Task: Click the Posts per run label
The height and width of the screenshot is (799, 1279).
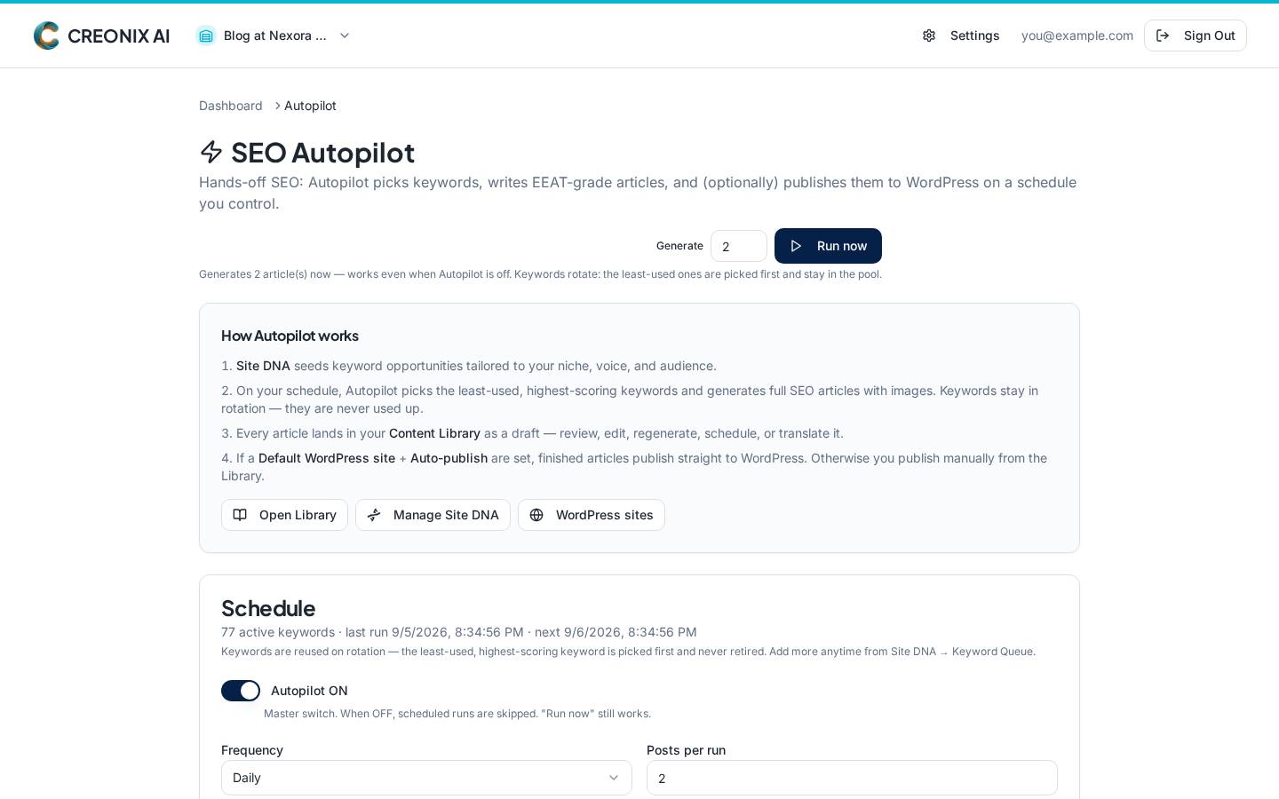Action: coord(686,750)
